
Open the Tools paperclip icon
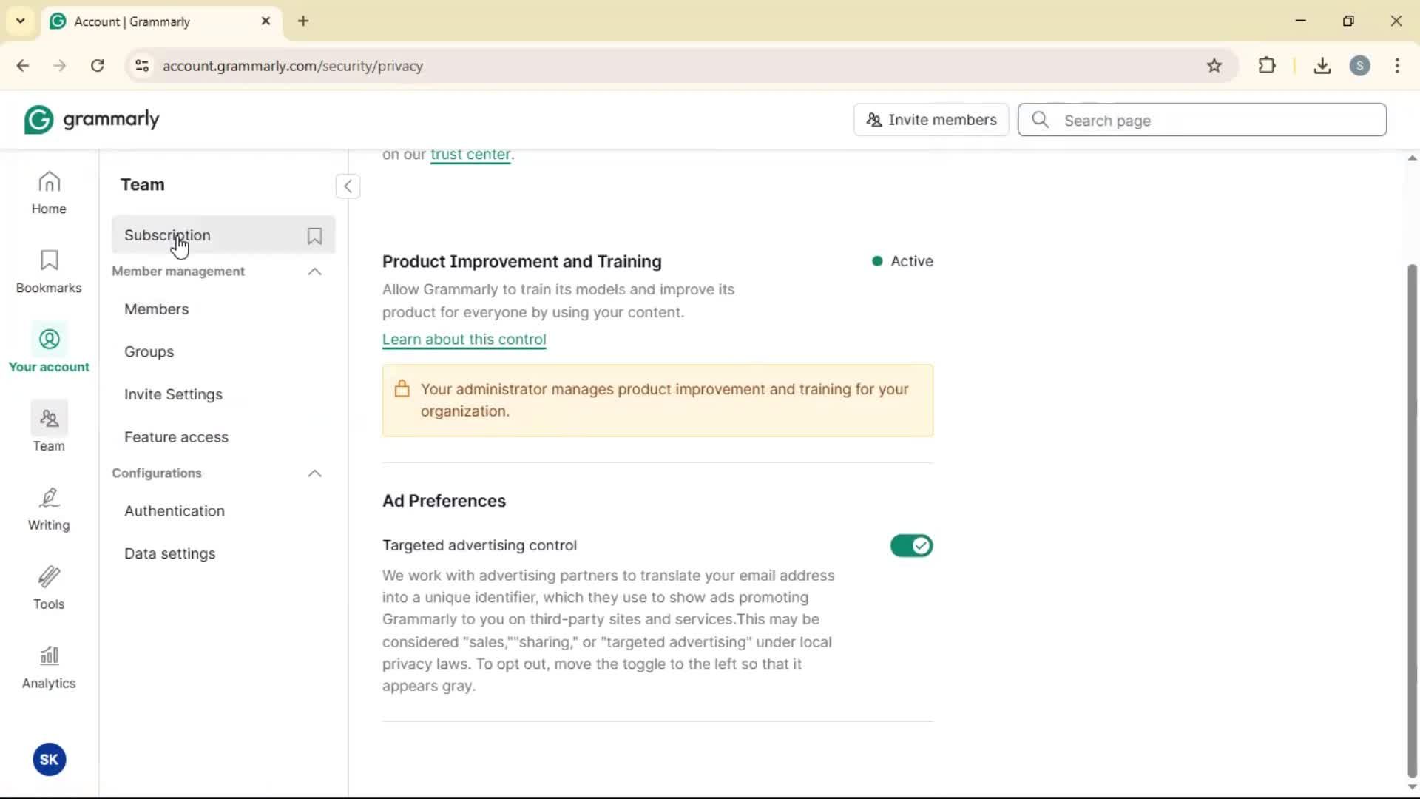(x=49, y=588)
